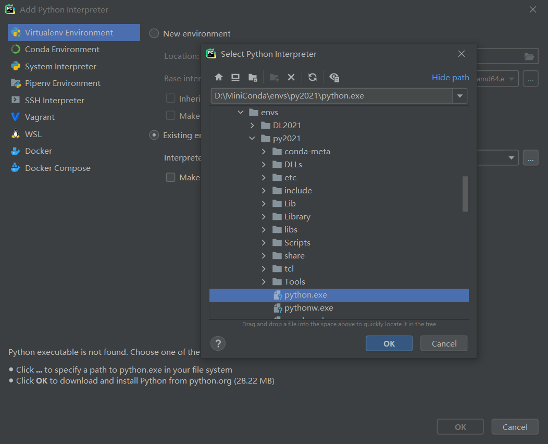Click the Desktop directory toolbar icon

(235, 77)
